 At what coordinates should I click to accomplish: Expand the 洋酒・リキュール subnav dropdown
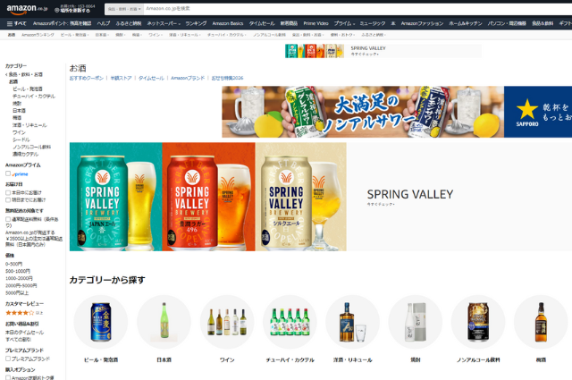[185, 35]
